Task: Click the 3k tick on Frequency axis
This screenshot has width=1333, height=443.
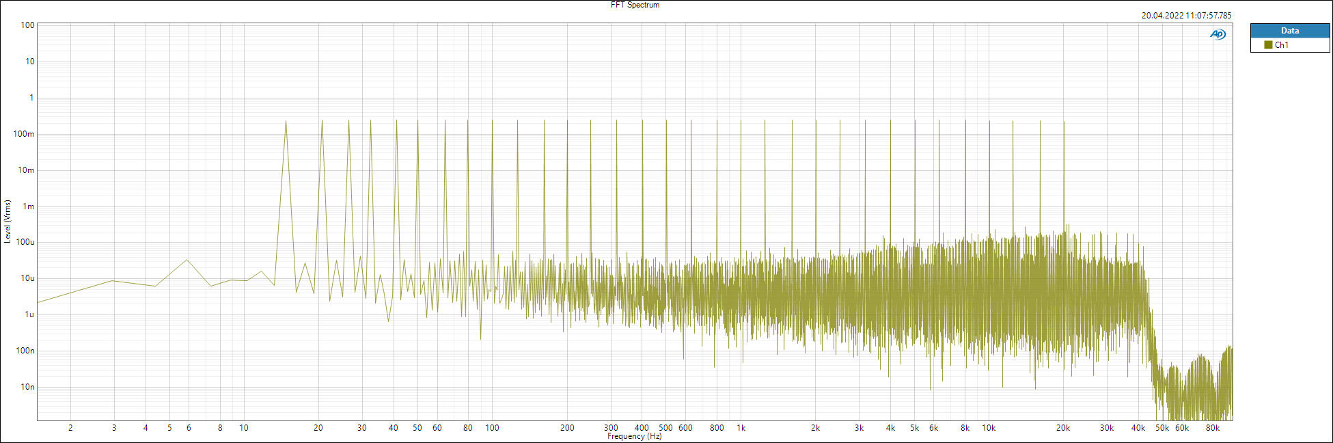Action: tap(859, 428)
